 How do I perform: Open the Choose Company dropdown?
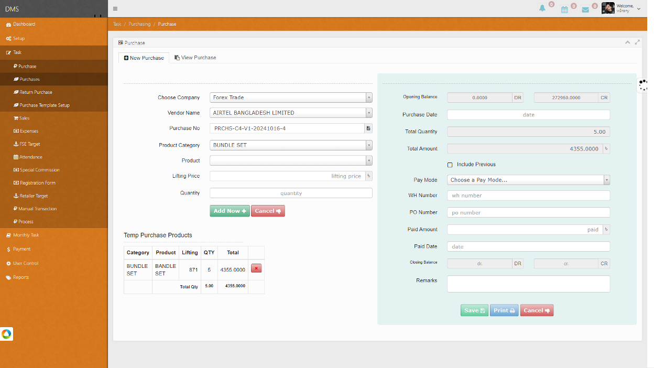[x=291, y=98]
